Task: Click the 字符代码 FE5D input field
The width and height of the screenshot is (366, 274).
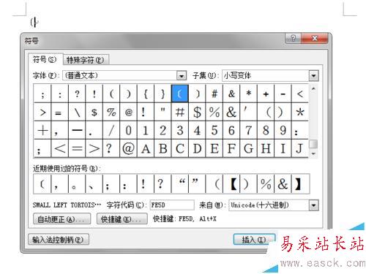Action: pos(172,205)
